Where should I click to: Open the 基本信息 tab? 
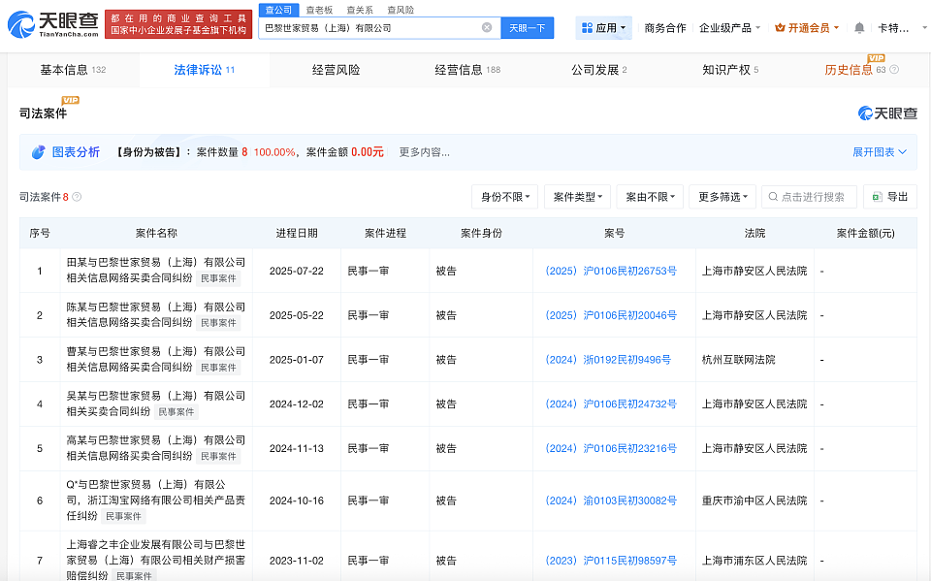(x=73, y=70)
